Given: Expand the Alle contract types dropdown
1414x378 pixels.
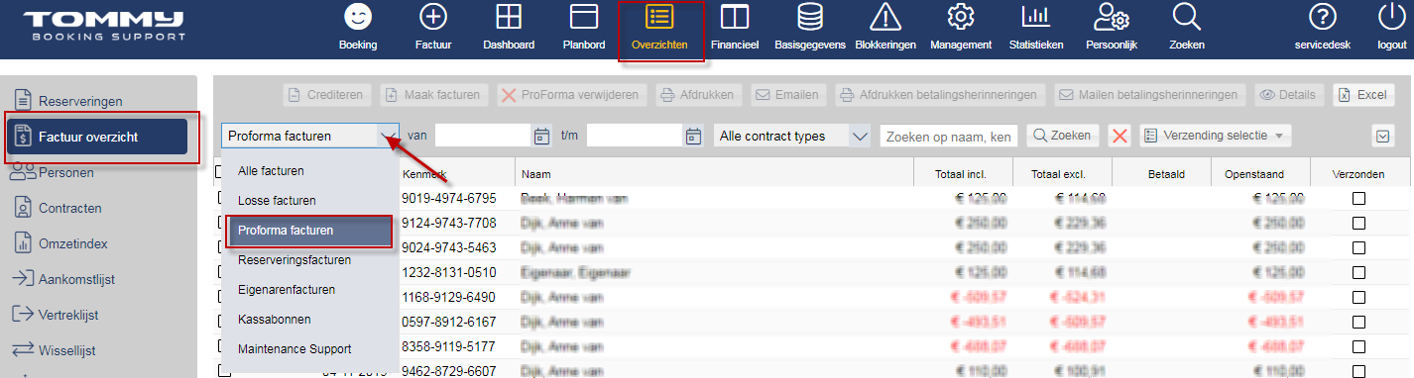Looking at the screenshot, I should (860, 136).
